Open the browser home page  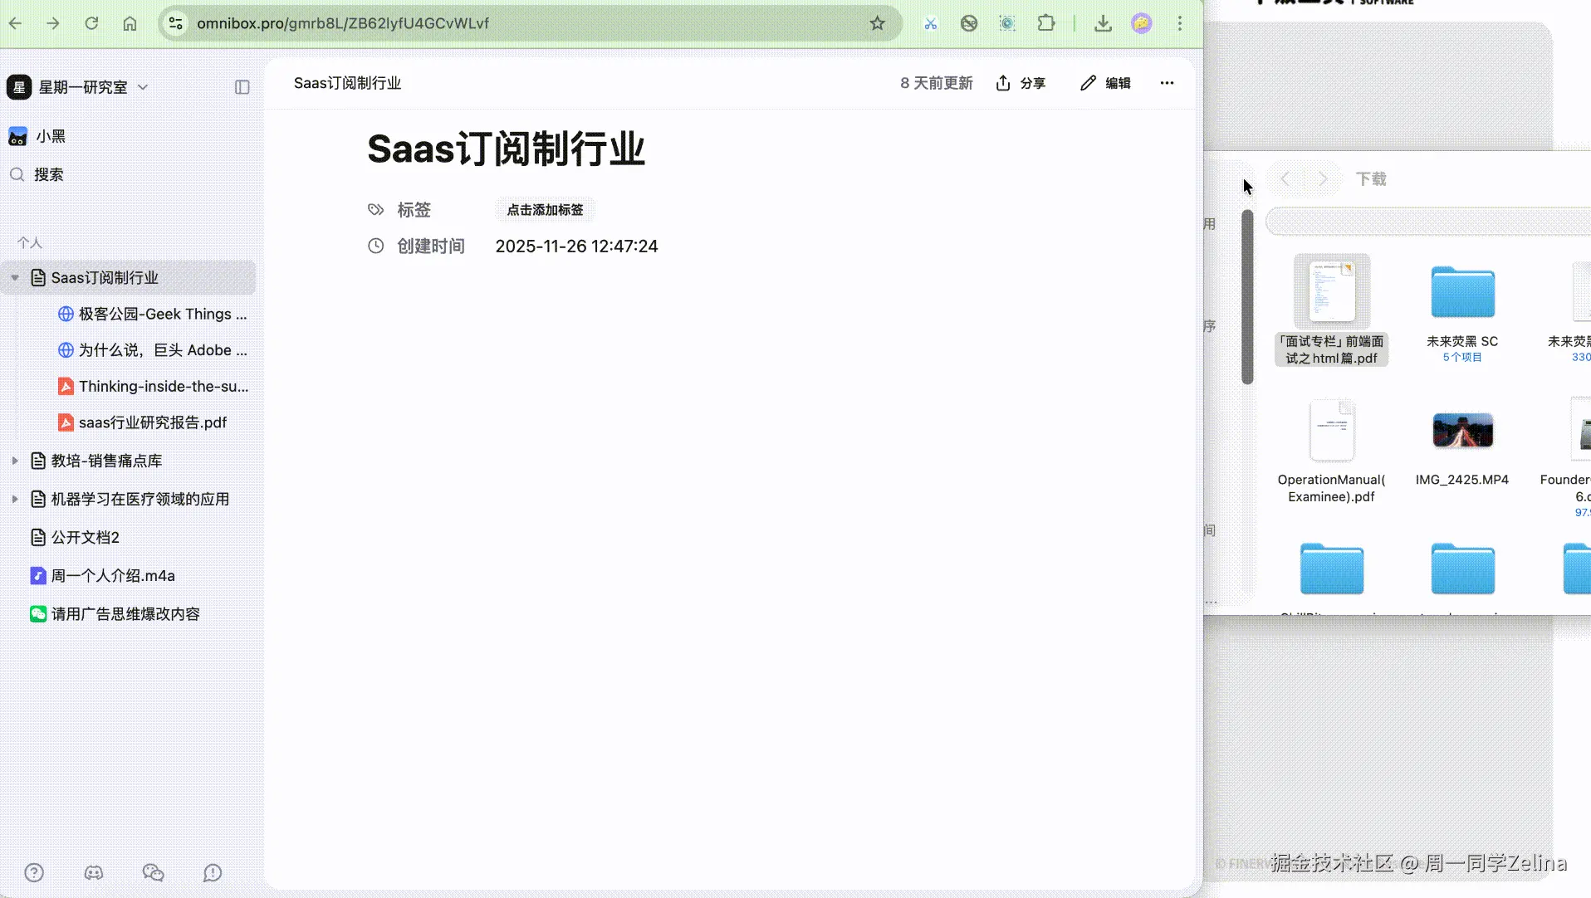pyautogui.click(x=130, y=23)
